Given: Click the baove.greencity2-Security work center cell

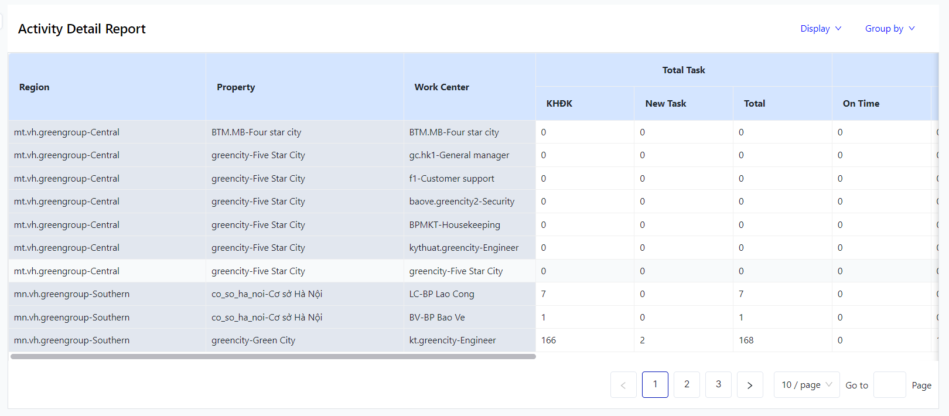Looking at the screenshot, I should click(x=462, y=202).
